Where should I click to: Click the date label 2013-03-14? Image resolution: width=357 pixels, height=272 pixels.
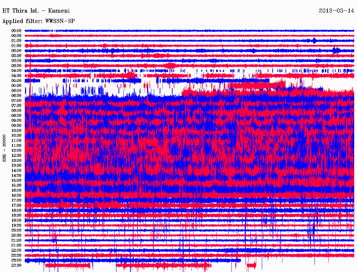pyautogui.click(x=336, y=10)
